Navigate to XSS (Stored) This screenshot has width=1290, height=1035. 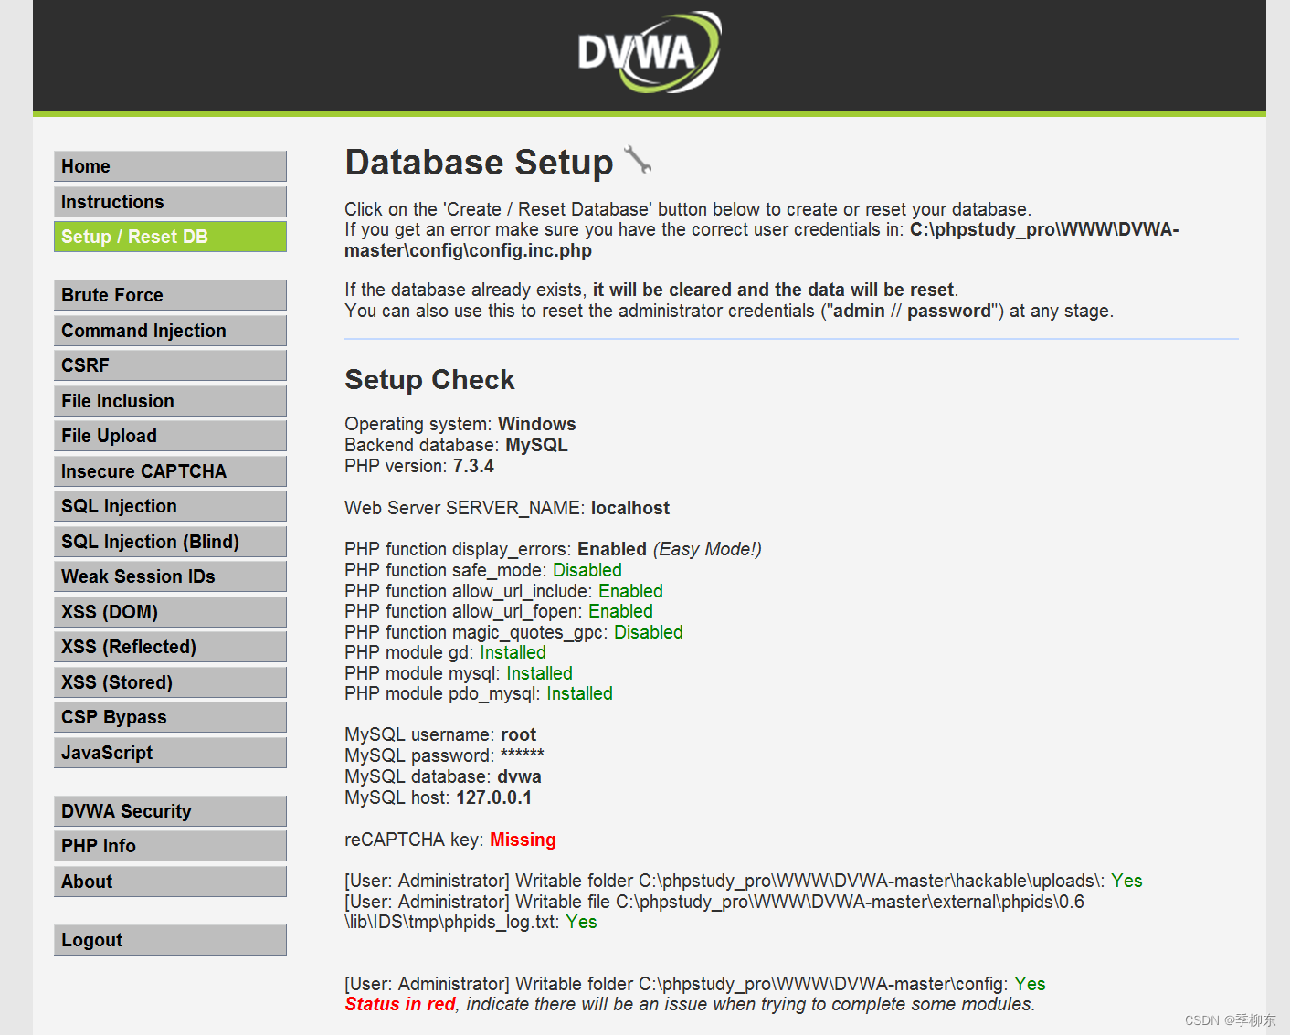170,682
